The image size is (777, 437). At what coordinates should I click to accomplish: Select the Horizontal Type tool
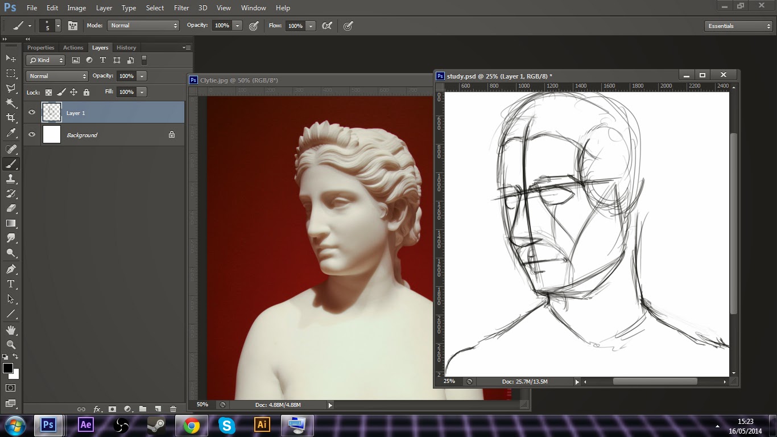point(11,284)
